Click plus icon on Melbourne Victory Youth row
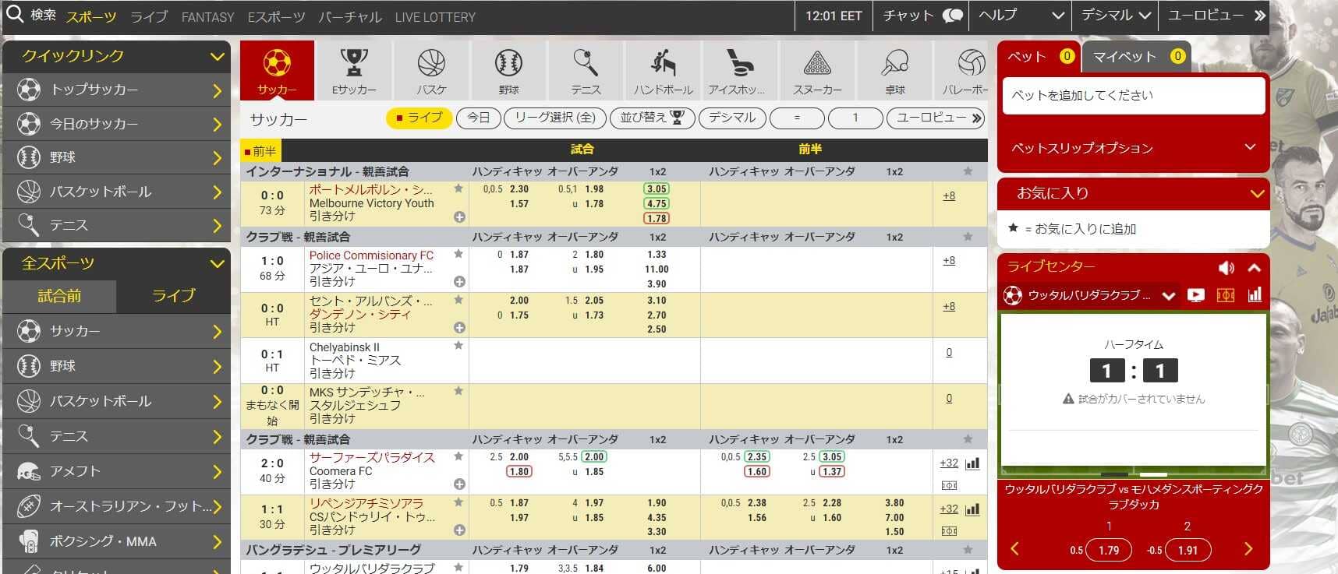Screen dimensions: 1338x574 click(x=459, y=217)
